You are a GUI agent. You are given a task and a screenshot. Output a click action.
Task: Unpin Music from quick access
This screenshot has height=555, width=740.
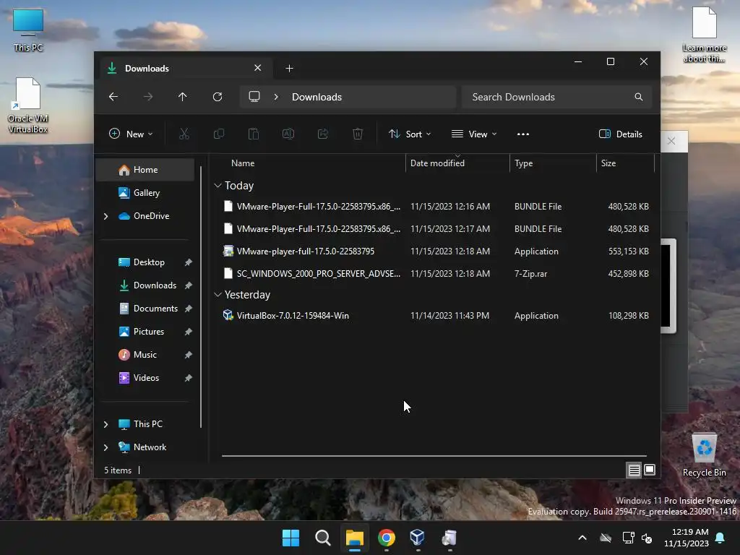[x=189, y=355]
